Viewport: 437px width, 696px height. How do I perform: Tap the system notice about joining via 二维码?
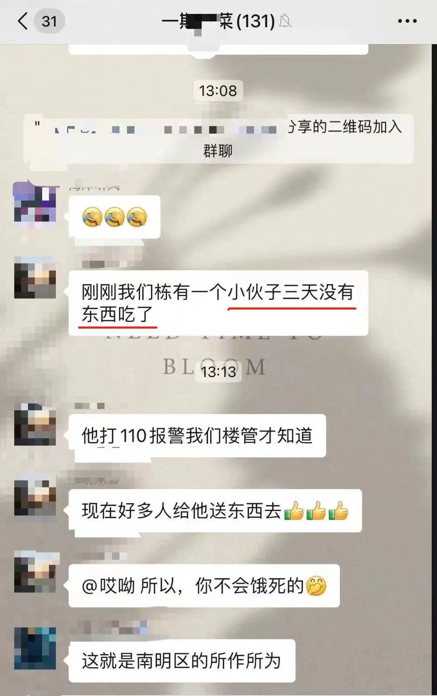point(218,139)
